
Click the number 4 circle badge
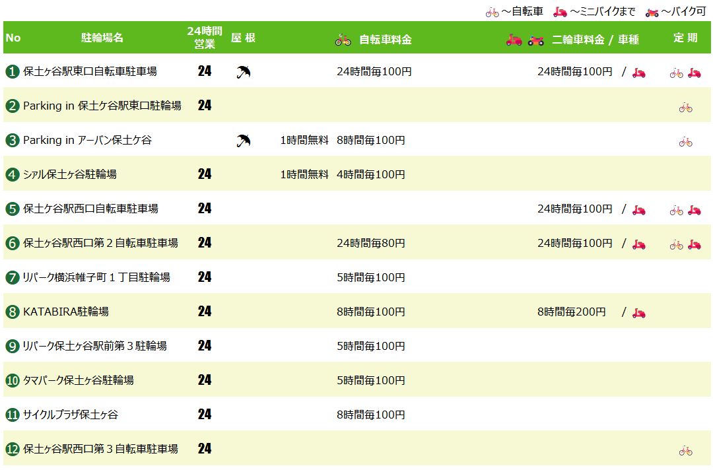point(13,174)
